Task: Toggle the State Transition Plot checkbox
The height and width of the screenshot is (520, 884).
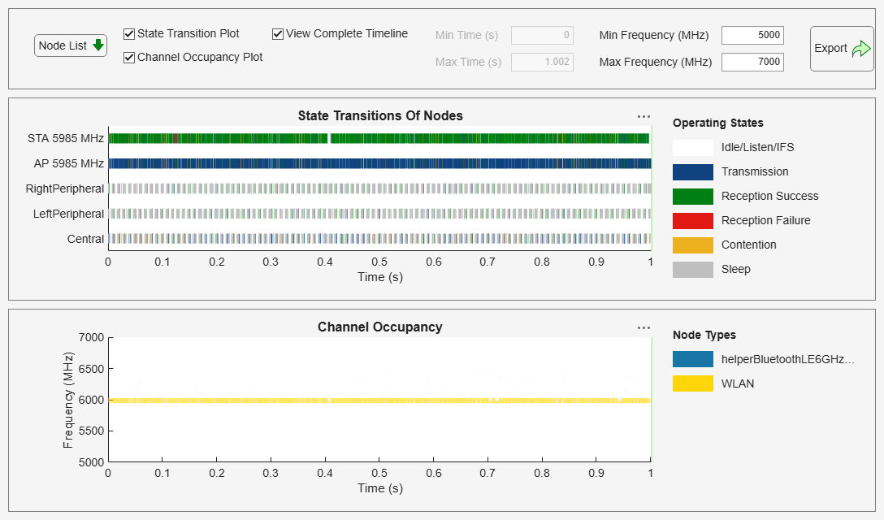Action: pos(129,34)
